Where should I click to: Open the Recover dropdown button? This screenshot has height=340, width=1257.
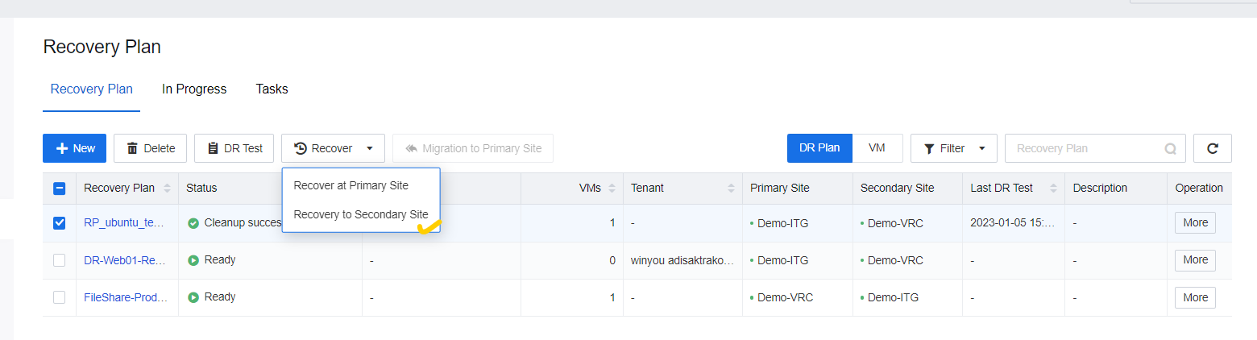pyautogui.click(x=333, y=148)
